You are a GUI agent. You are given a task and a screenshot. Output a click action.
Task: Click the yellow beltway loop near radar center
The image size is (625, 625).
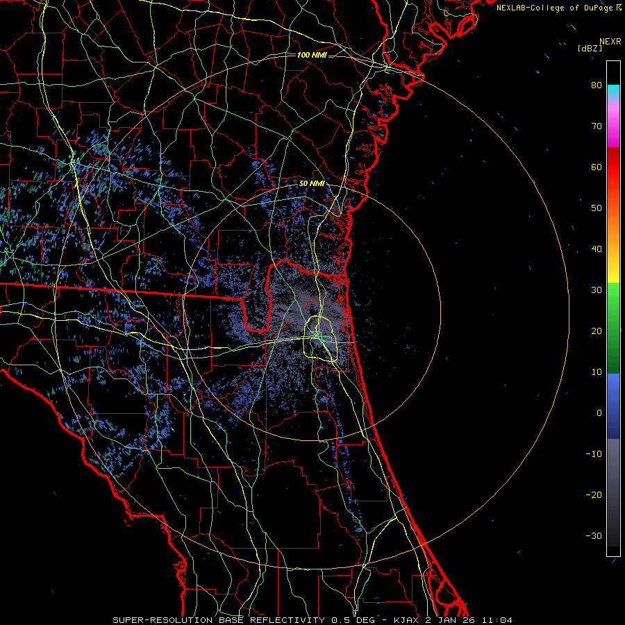(320, 338)
